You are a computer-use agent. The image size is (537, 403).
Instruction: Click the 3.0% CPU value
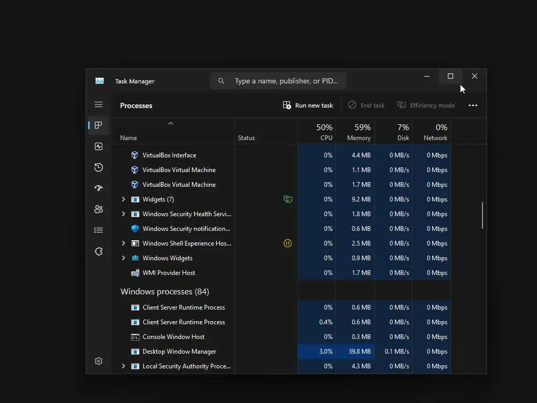click(x=326, y=352)
